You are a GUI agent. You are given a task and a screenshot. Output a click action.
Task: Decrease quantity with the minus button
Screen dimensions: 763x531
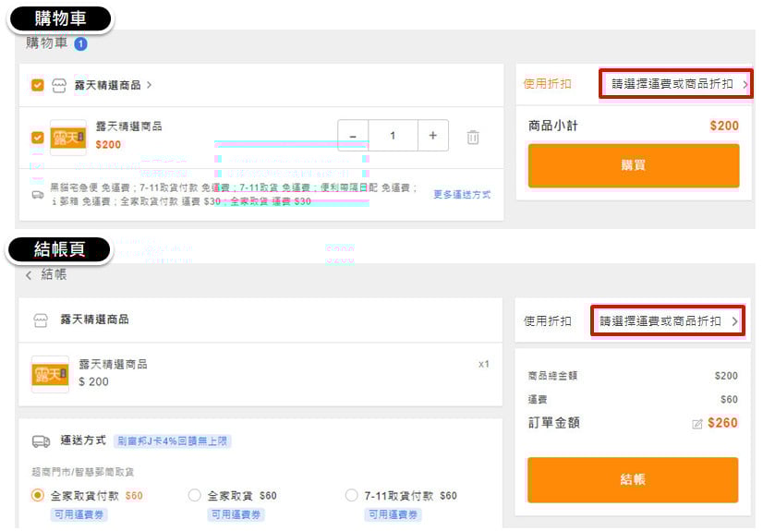(353, 136)
